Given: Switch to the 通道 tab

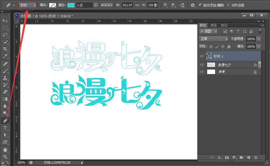Looking at the screenshot, I should pos(213,25).
